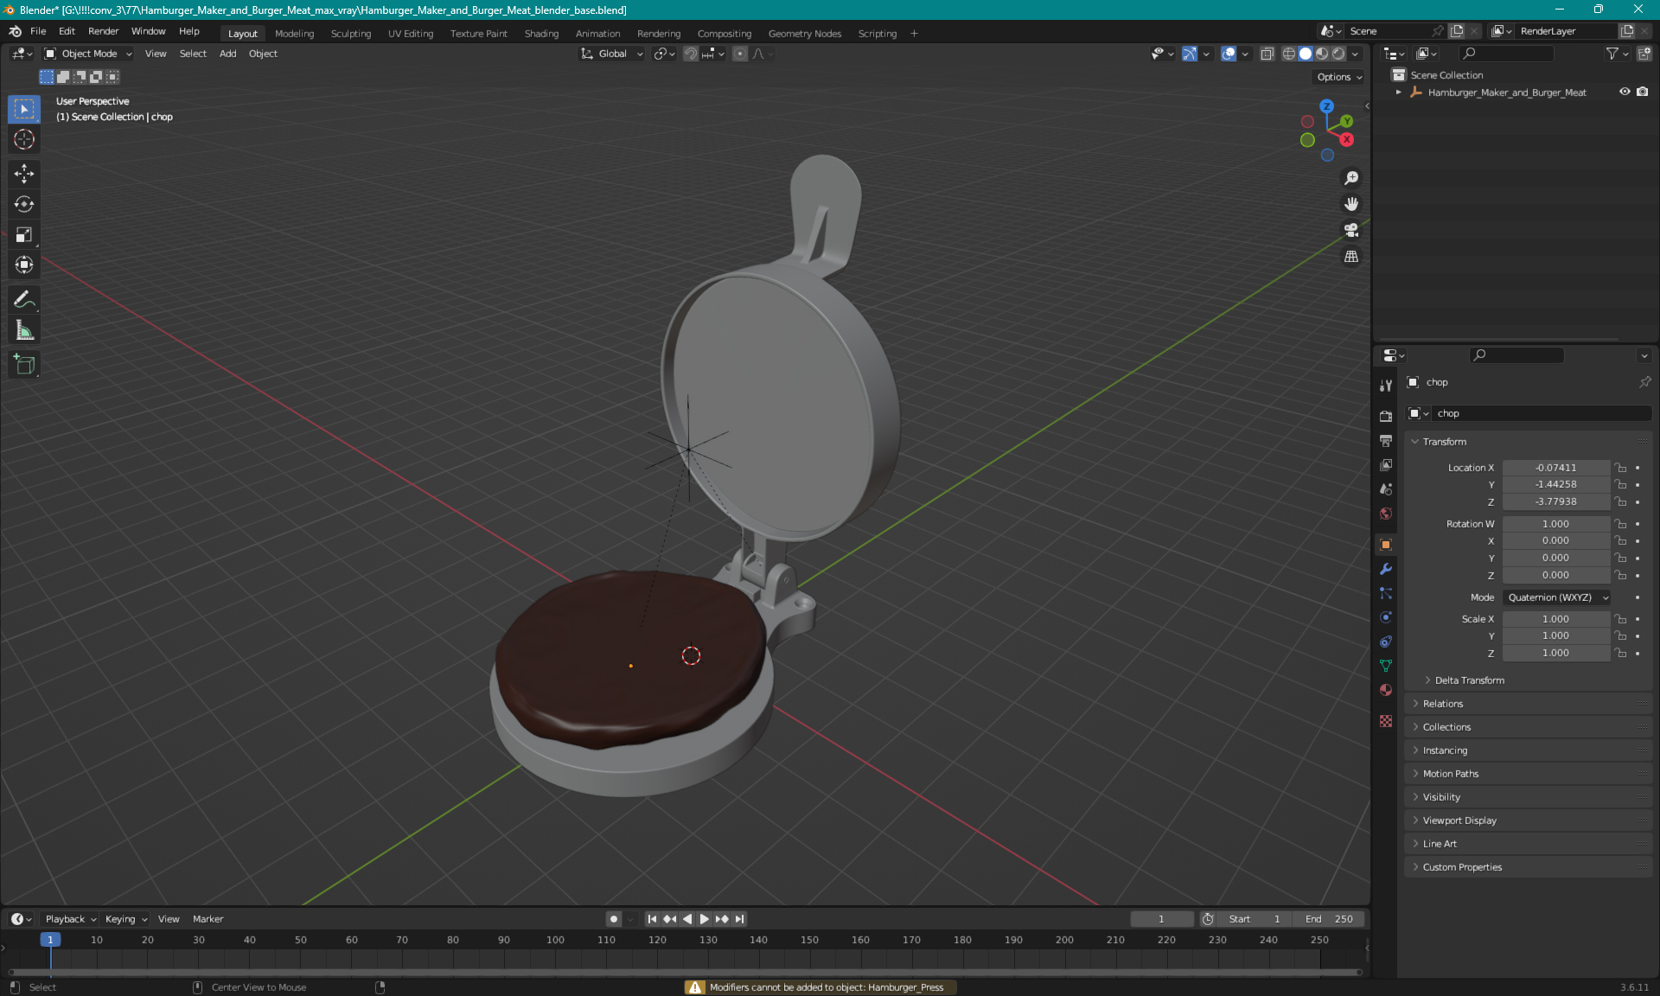The width and height of the screenshot is (1660, 996).
Task: Open the Texture properties tab
Action: 1386,721
